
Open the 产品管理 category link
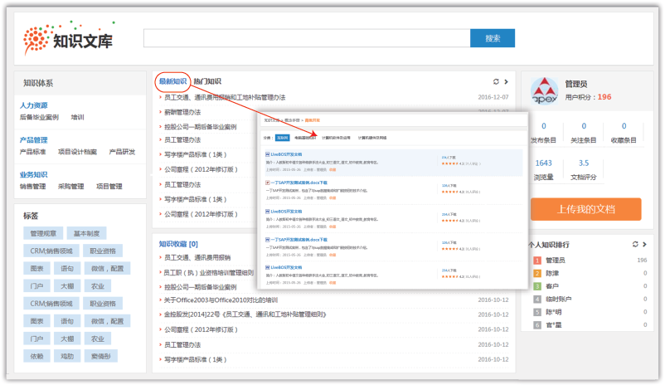point(33,140)
